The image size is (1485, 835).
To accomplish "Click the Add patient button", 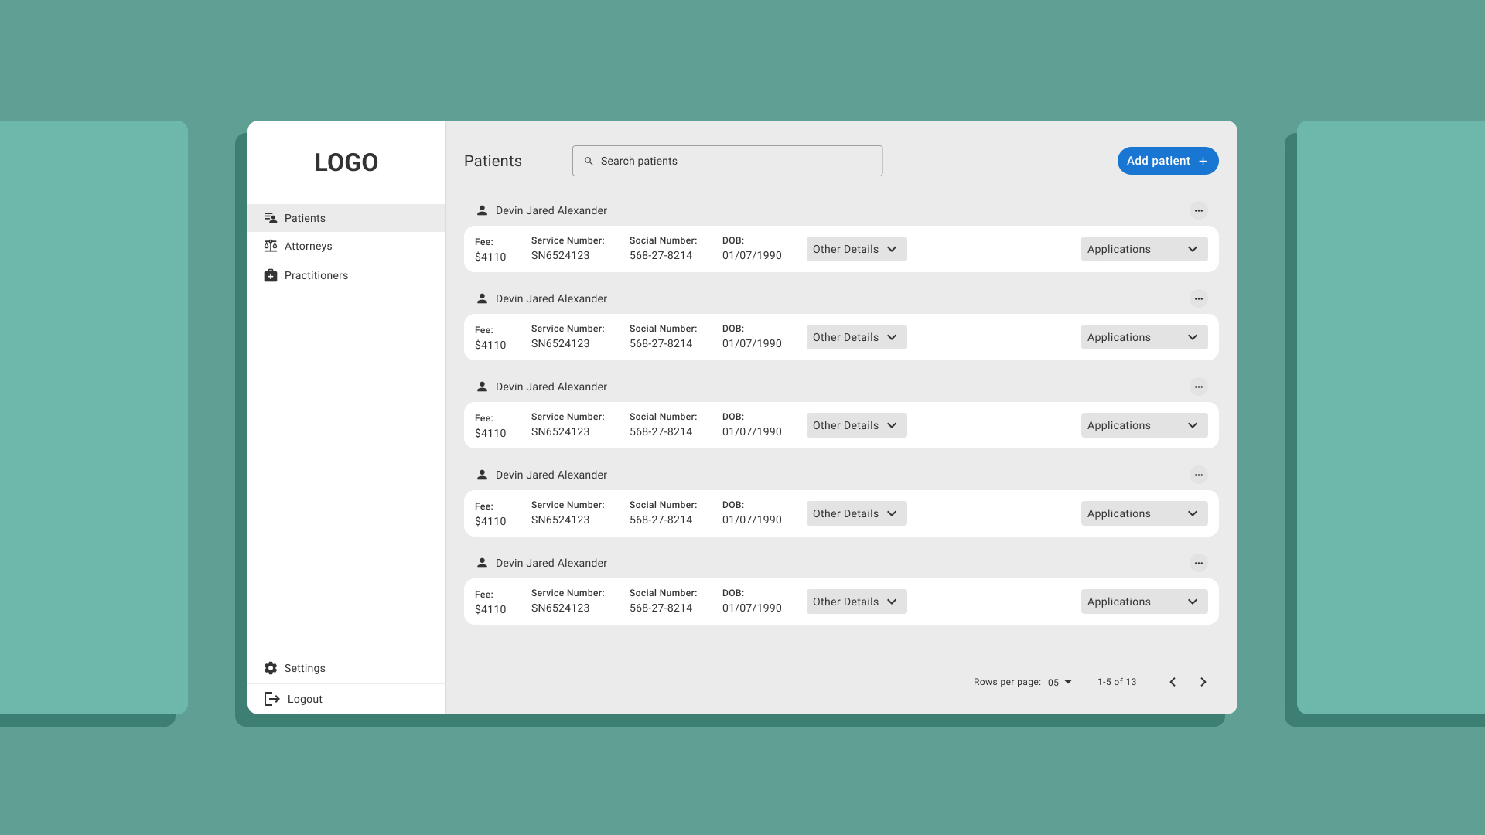I will click(1168, 161).
